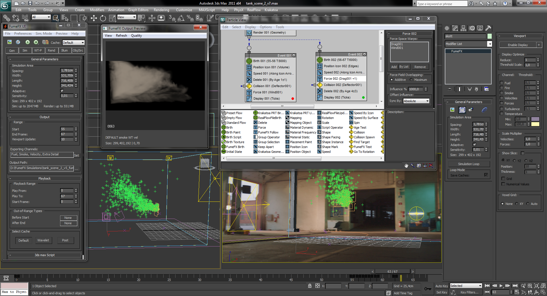Click the Zoom magnifier icon in Particle View

pyautogui.click(x=413, y=165)
